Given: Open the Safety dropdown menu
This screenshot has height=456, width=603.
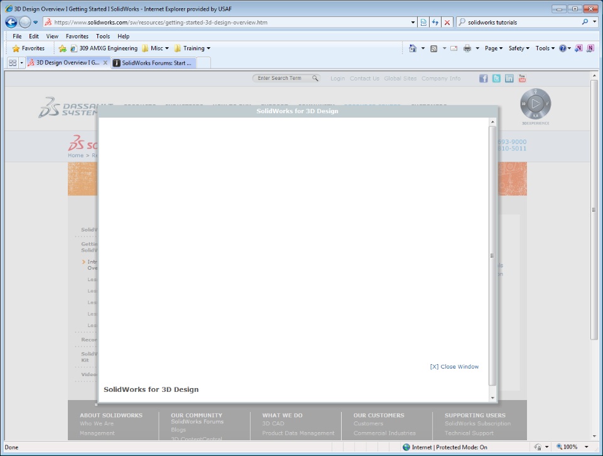Looking at the screenshot, I should coord(519,48).
